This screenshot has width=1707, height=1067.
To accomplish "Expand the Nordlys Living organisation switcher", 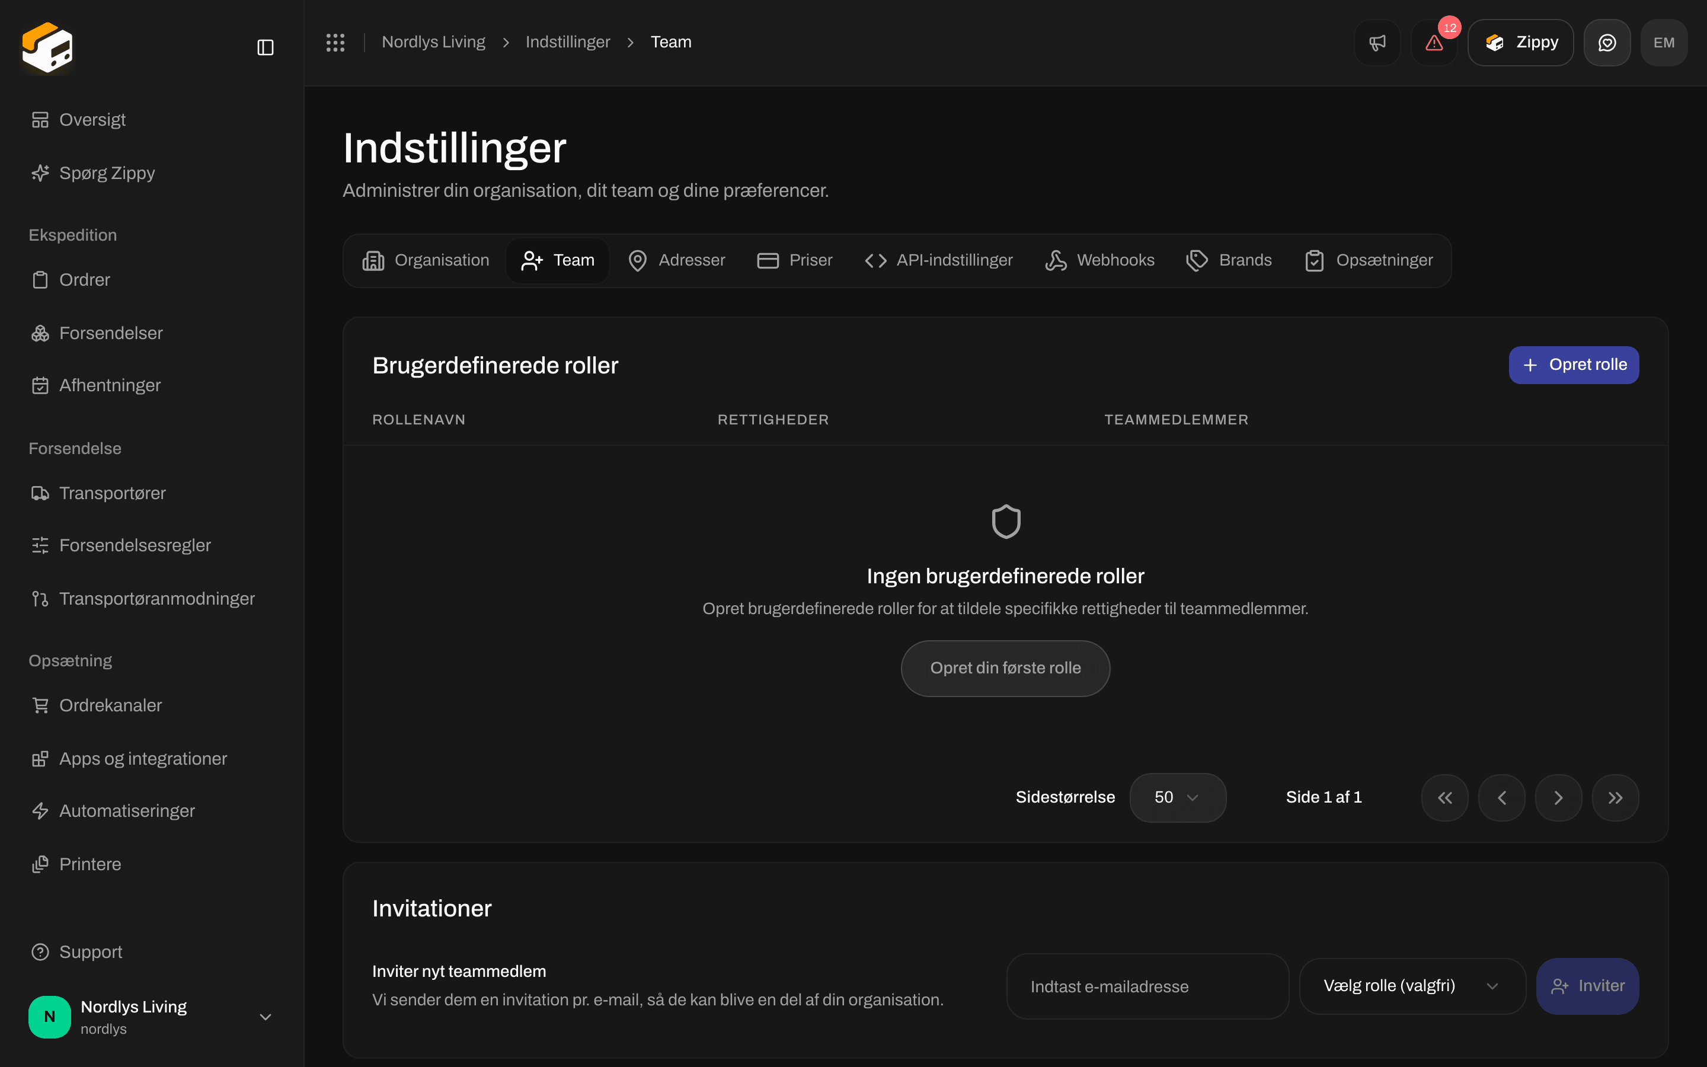I will pyautogui.click(x=152, y=1017).
